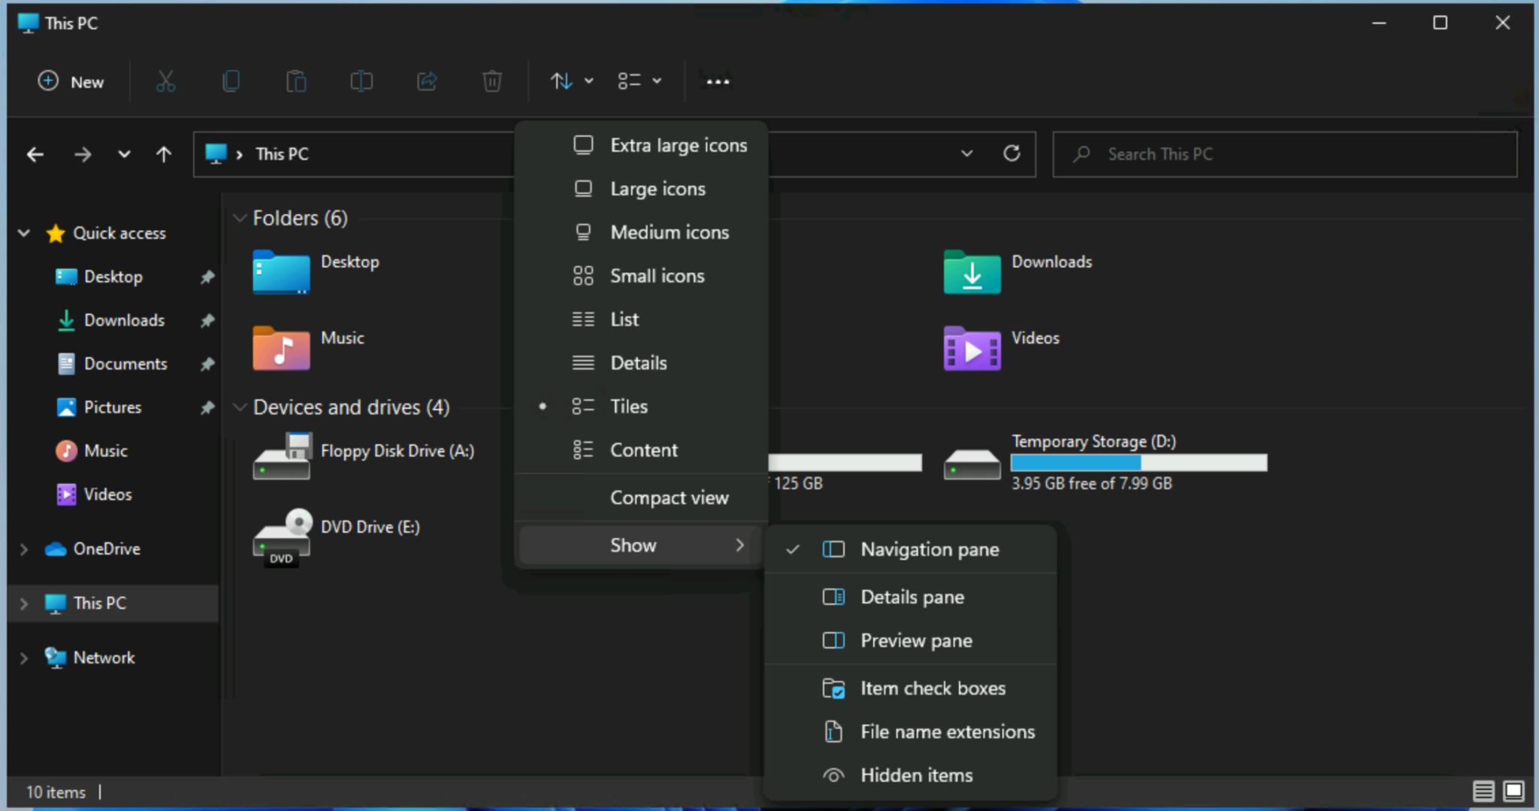Select the Tiles view option
Viewport: 1539px width, 811px height.
click(642, 407)
